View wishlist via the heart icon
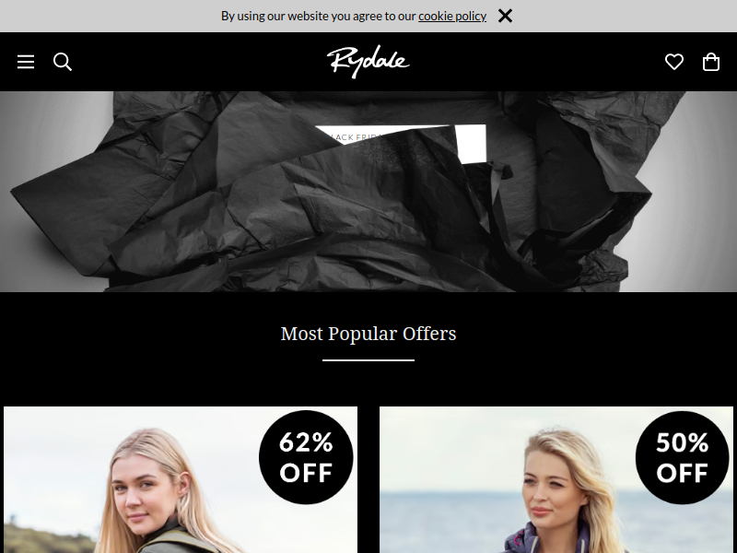 point(674,62)
